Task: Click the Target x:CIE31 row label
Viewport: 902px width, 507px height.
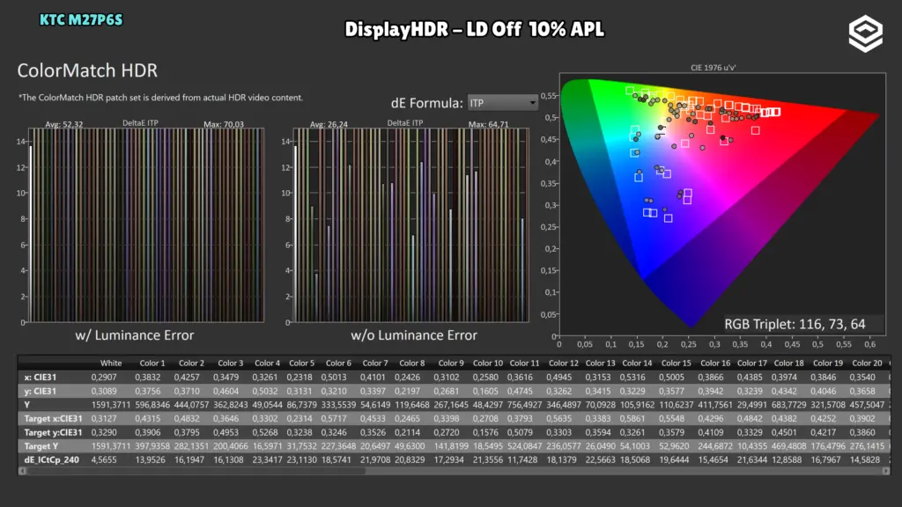Action: [x=53, y=419]
